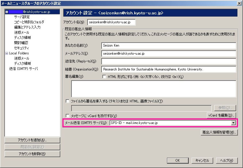Click the キャンセル button

point(202,161)
